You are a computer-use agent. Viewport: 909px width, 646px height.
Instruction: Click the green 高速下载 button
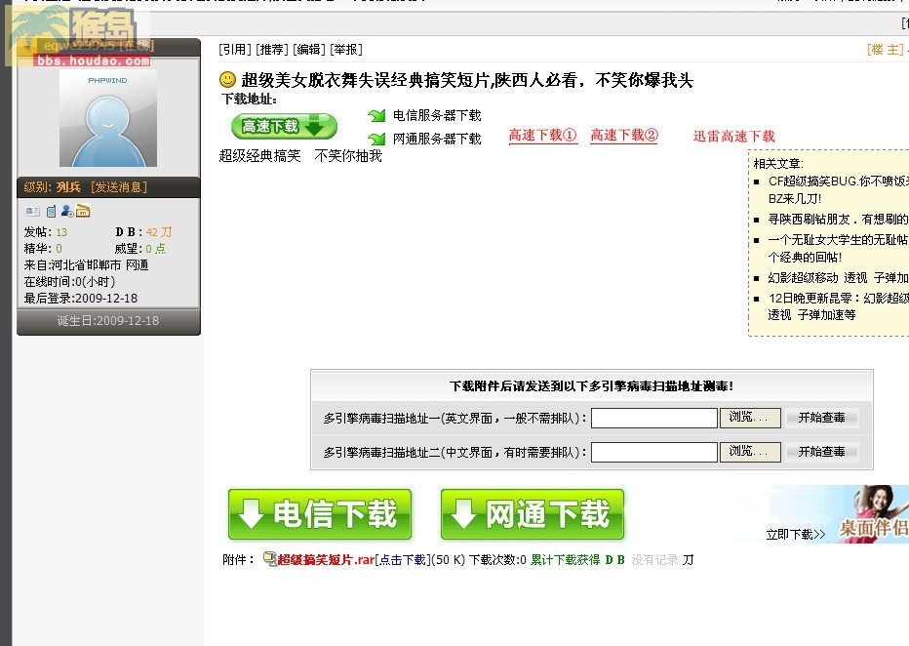284,127
